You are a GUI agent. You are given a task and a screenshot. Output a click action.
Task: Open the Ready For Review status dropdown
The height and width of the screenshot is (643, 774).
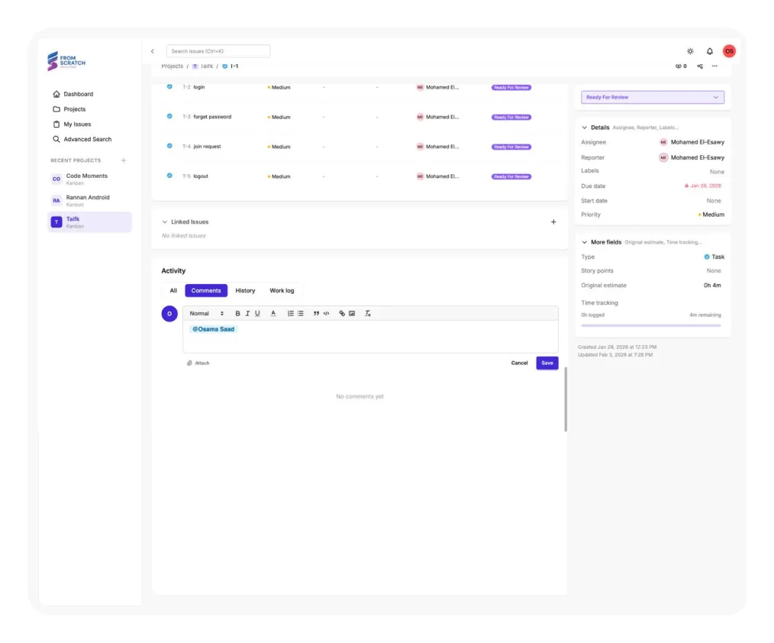652,98
